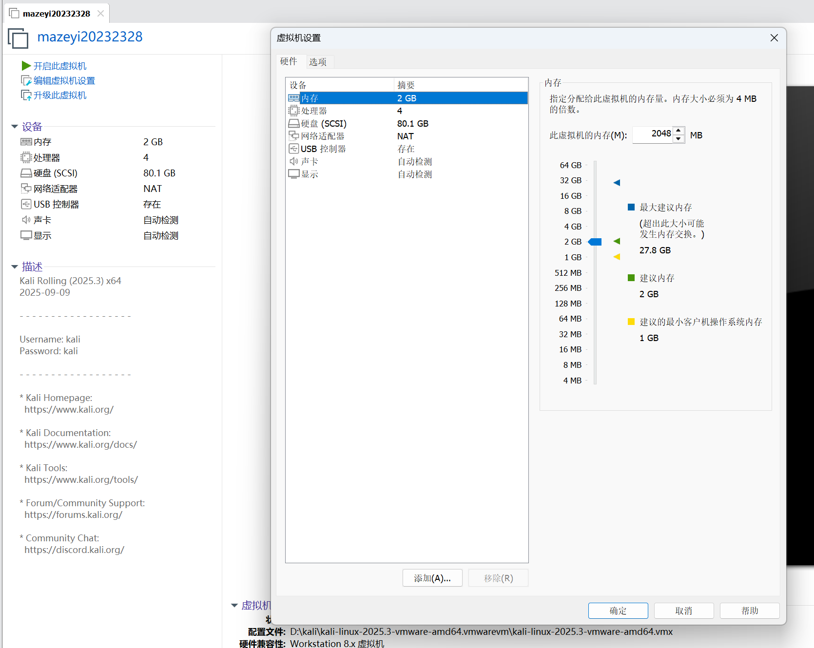This screenshot has width=814, height=648.
Task: Click the 确定 button
Action: tap(618, 610)
